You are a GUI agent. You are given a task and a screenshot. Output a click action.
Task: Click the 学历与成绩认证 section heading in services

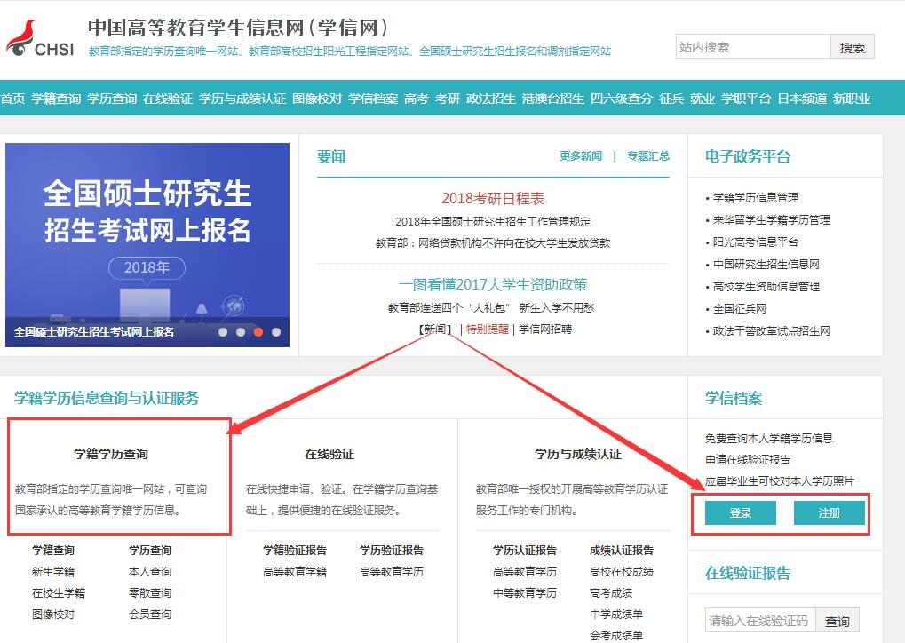pyautogui.click(x=578, y=454)
